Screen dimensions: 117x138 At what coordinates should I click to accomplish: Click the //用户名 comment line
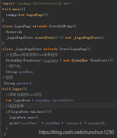click(x=13, y=66)
